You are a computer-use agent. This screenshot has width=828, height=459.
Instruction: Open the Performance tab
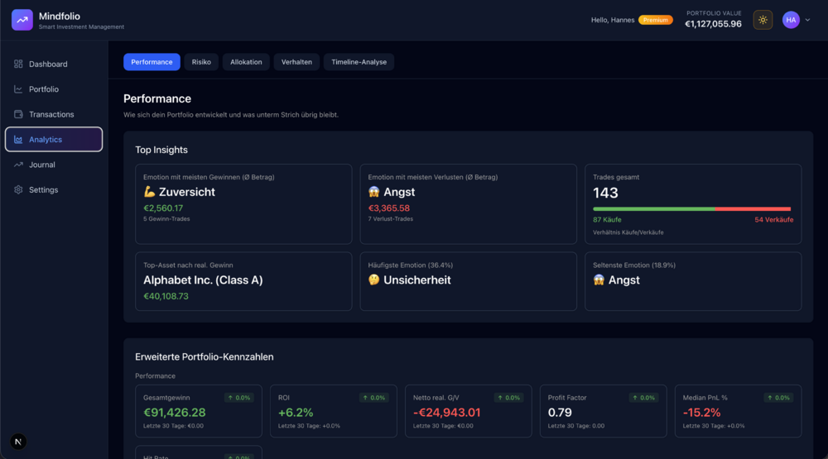152,62
